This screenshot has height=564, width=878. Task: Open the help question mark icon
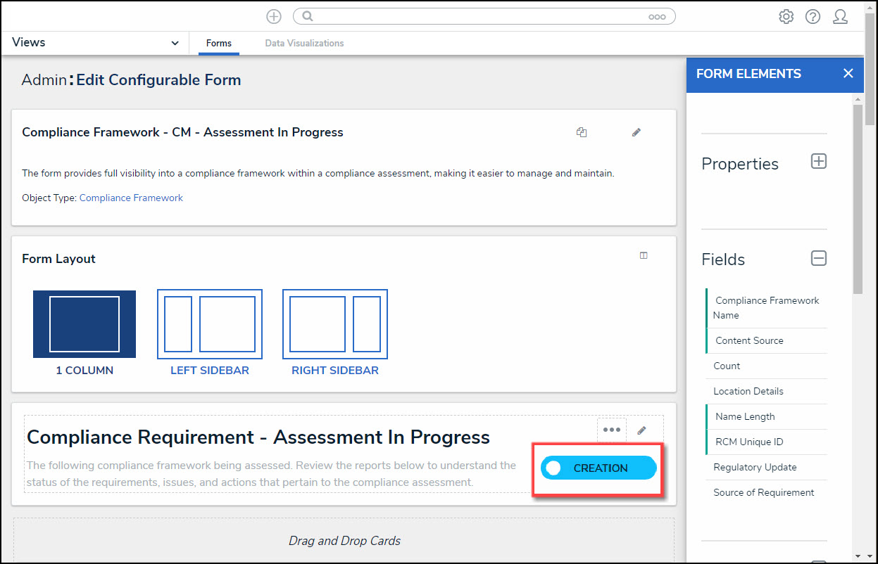[x=813, y=17]
